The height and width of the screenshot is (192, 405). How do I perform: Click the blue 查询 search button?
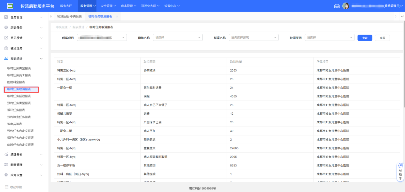364,37
